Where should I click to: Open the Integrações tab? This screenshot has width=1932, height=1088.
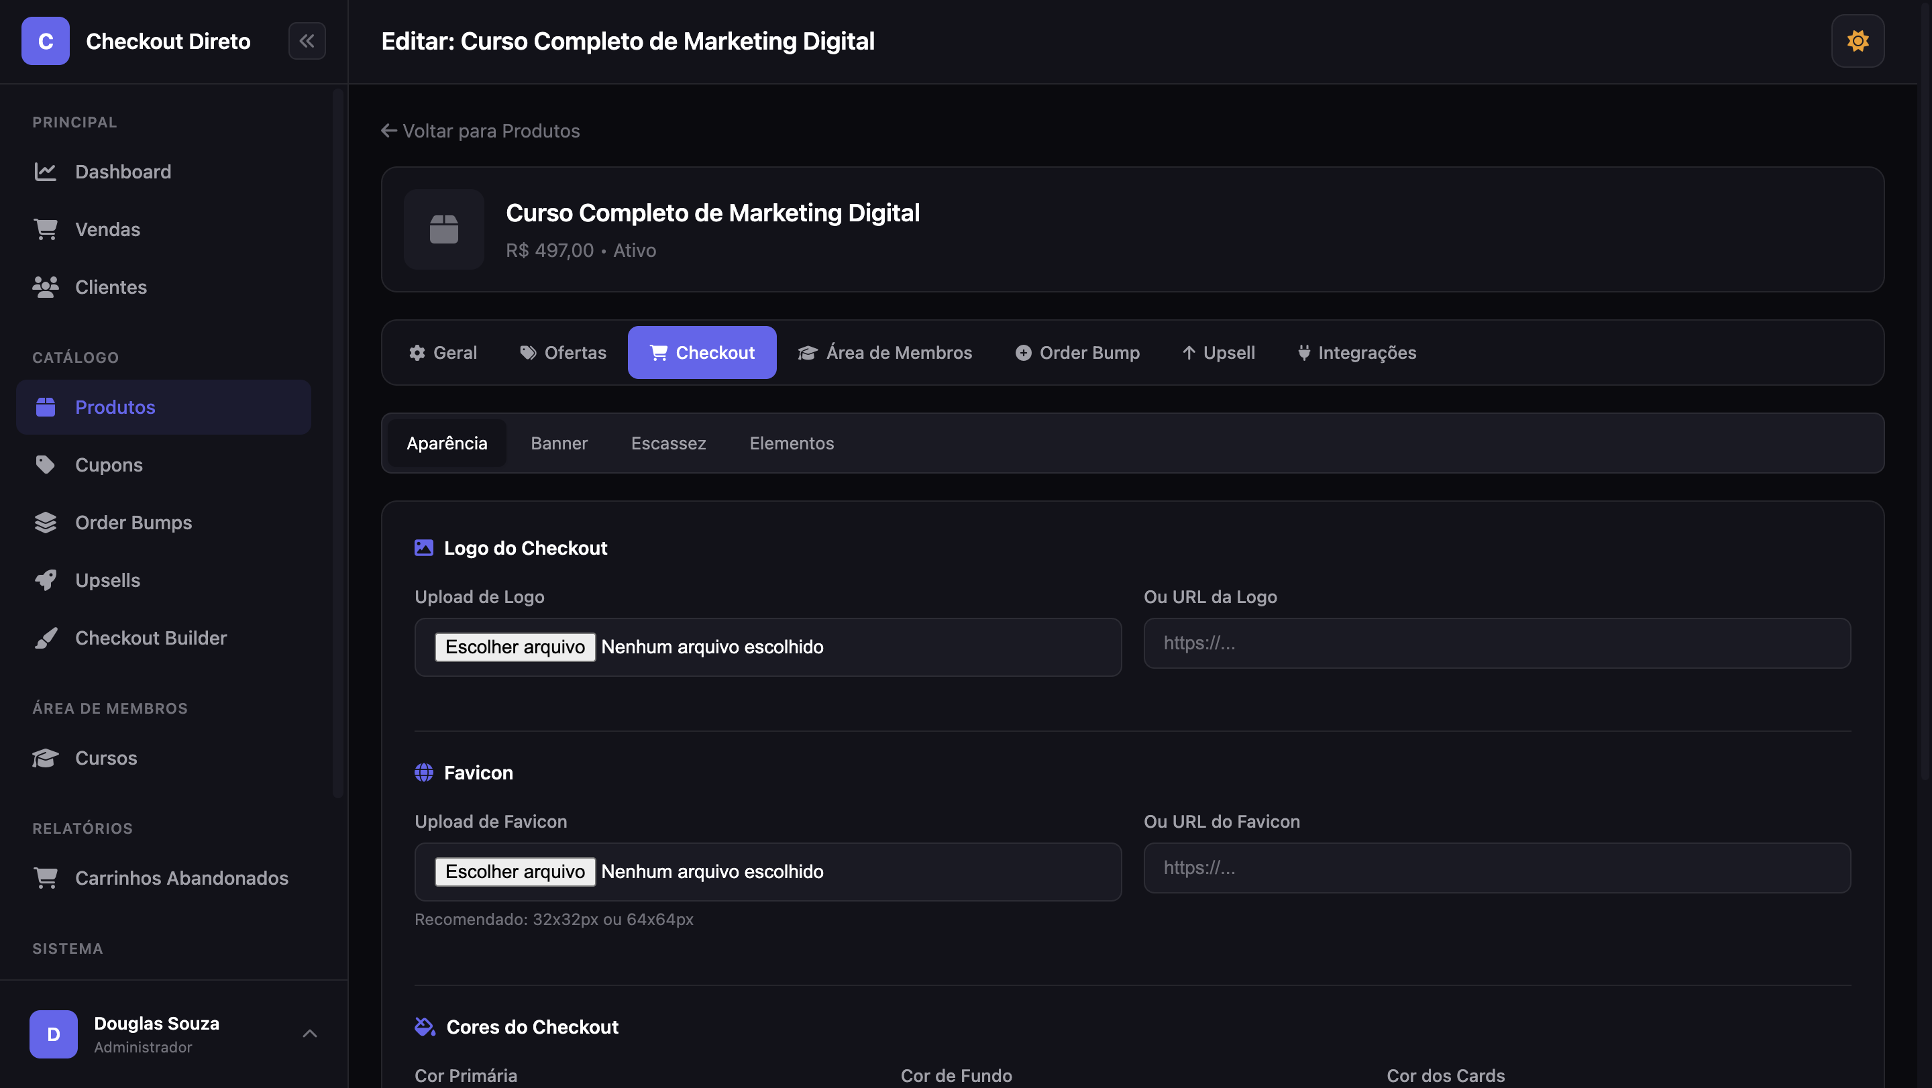click(1356, 352)
